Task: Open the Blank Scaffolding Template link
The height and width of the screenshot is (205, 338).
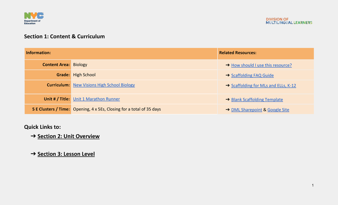Action: pyautogui.click(x=257, y=100)
